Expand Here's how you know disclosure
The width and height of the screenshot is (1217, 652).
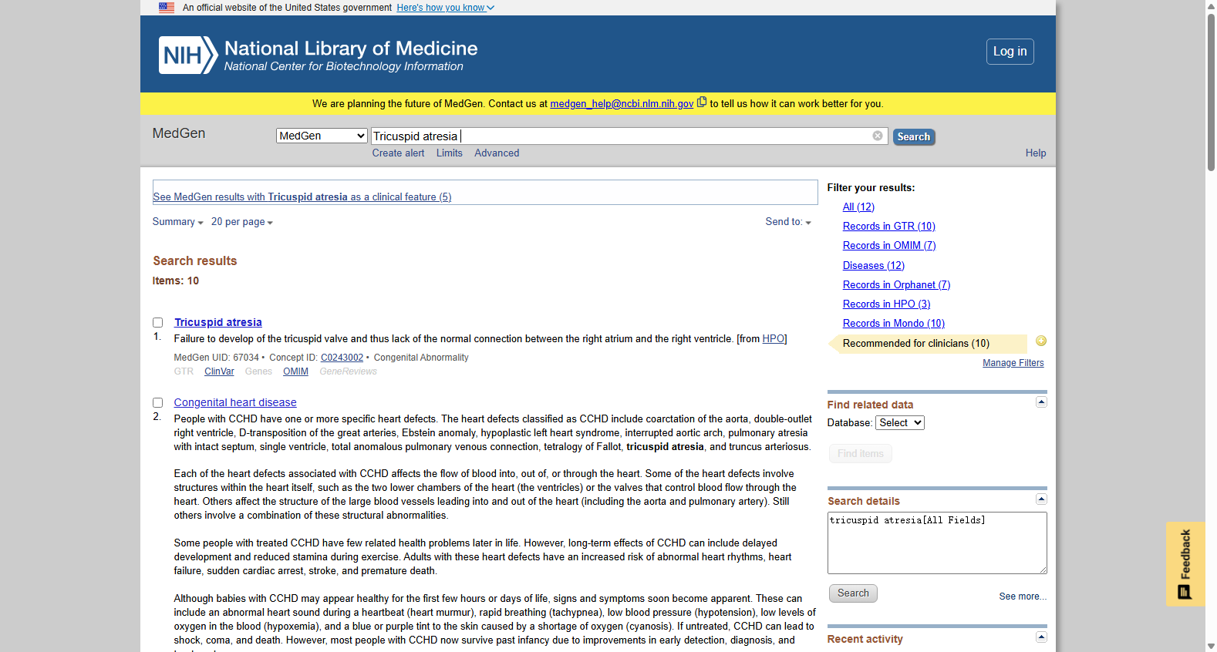click(446, 8)
